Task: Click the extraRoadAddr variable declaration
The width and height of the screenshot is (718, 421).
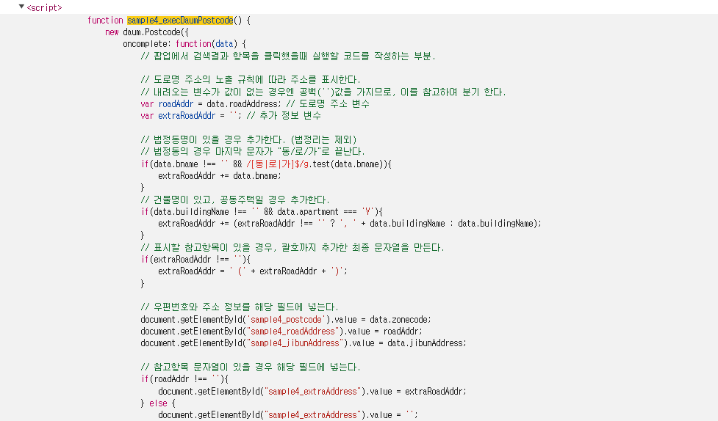Action: click(191, 116)
